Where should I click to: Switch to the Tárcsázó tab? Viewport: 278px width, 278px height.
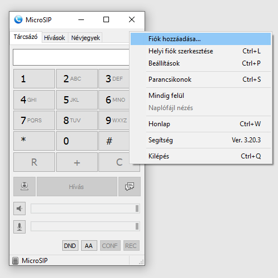[x=26, y=37]
